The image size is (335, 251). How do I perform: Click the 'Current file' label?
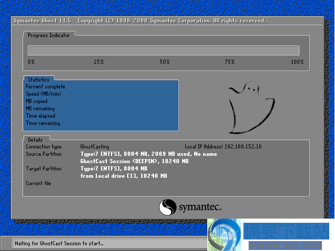(38, 184)
